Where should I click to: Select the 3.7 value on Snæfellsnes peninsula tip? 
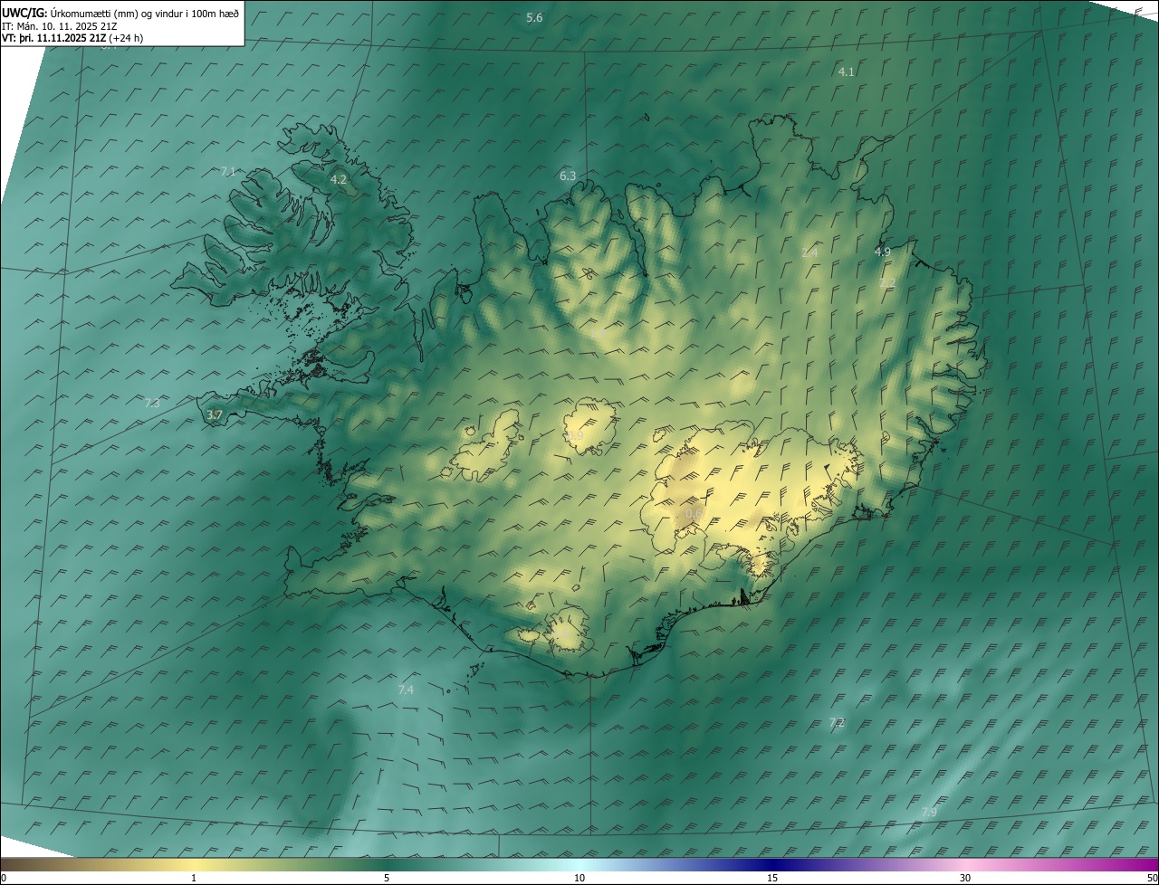(x=214, y=415)
